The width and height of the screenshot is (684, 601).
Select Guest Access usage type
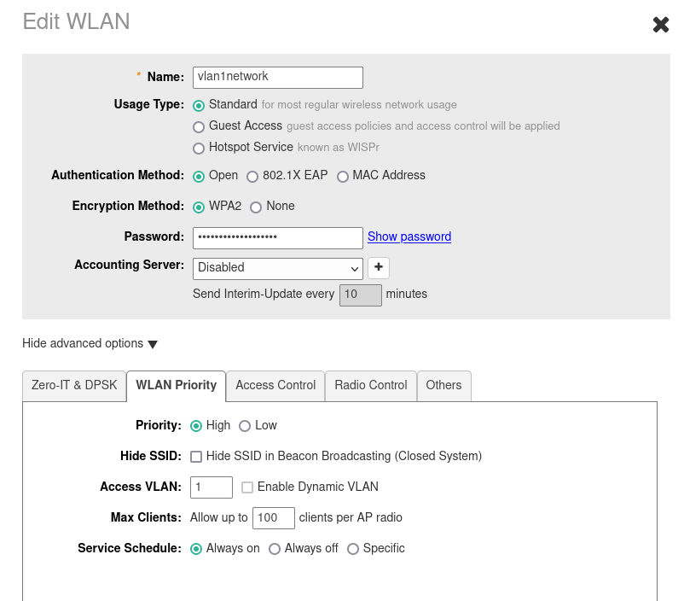(199, 126)
